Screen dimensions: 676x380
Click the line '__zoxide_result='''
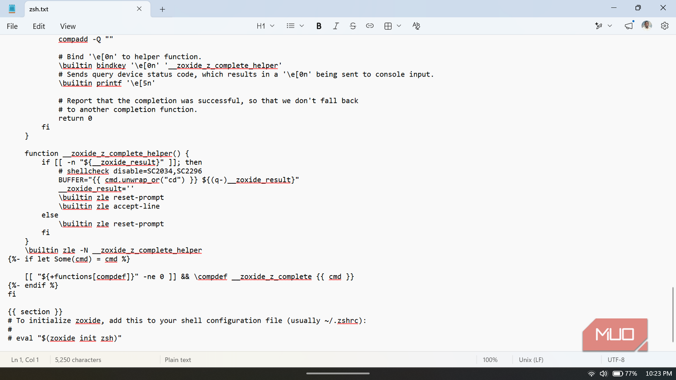click(x=96, y=189)
